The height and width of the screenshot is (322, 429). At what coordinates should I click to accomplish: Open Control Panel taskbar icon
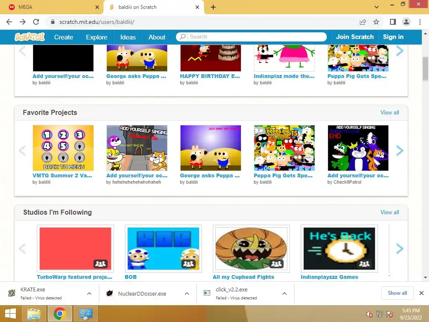tap(85, 314)
